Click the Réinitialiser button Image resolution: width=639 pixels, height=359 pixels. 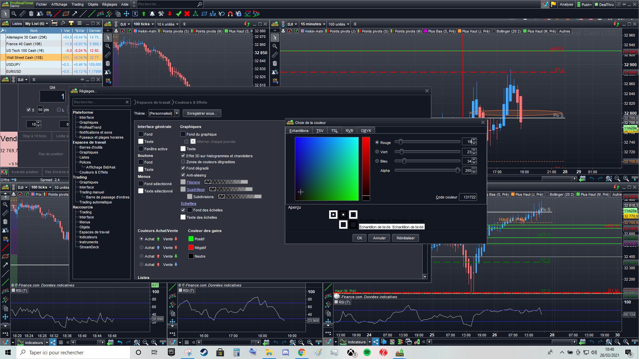(x=405, y=238)
